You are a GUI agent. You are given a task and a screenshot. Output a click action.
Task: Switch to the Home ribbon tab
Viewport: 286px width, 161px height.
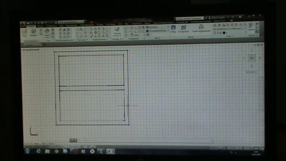click(31, 26)
